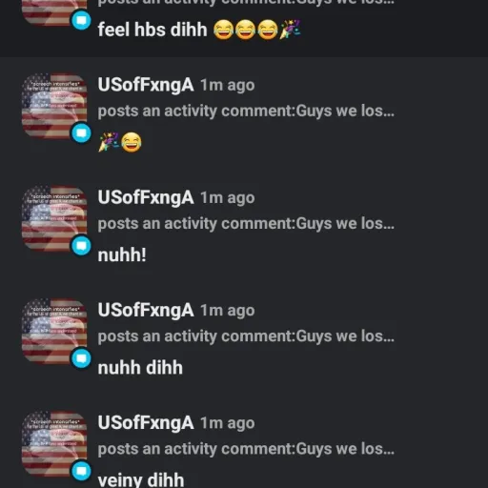The width and height of the screenshot is (488, 488).
Task: Tap the comment badge beside 'feel hbs dihh'
Action: tap(81, 20)
